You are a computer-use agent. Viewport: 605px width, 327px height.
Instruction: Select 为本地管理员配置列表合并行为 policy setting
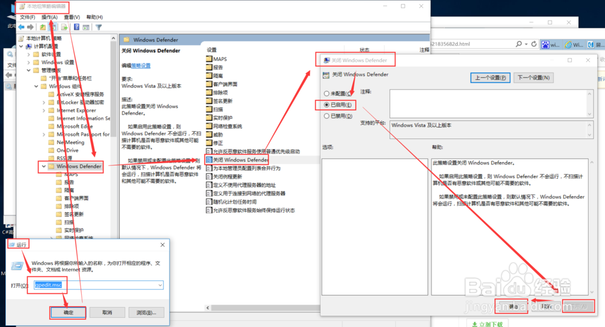click(x=243, y=168)
